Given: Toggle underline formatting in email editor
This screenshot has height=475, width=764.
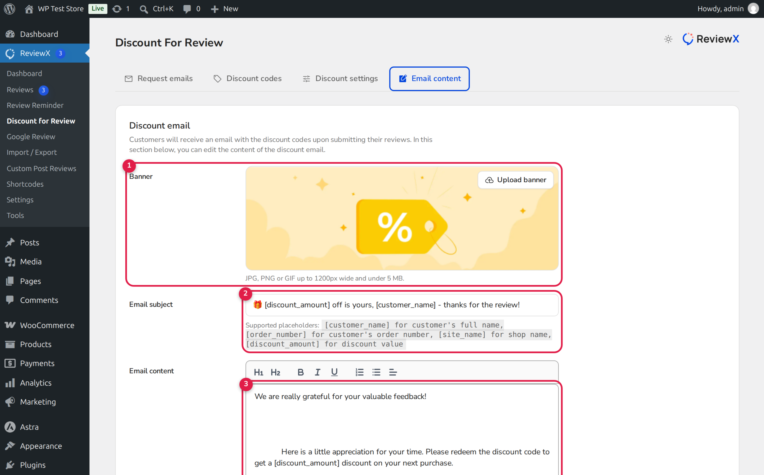Looking at the screenshot, I should (334, 372).
